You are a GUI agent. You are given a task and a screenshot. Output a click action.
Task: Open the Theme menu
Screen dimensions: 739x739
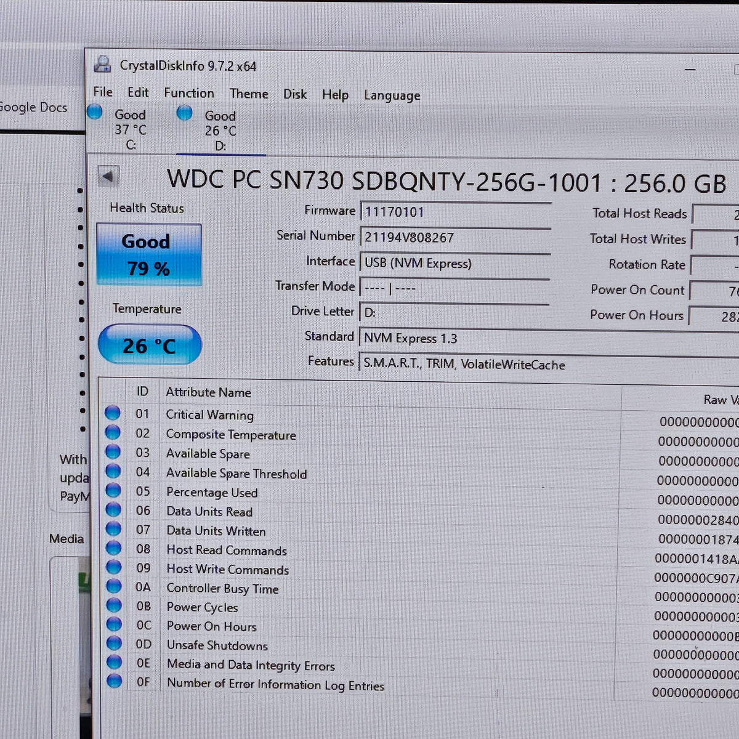[249, 94]
